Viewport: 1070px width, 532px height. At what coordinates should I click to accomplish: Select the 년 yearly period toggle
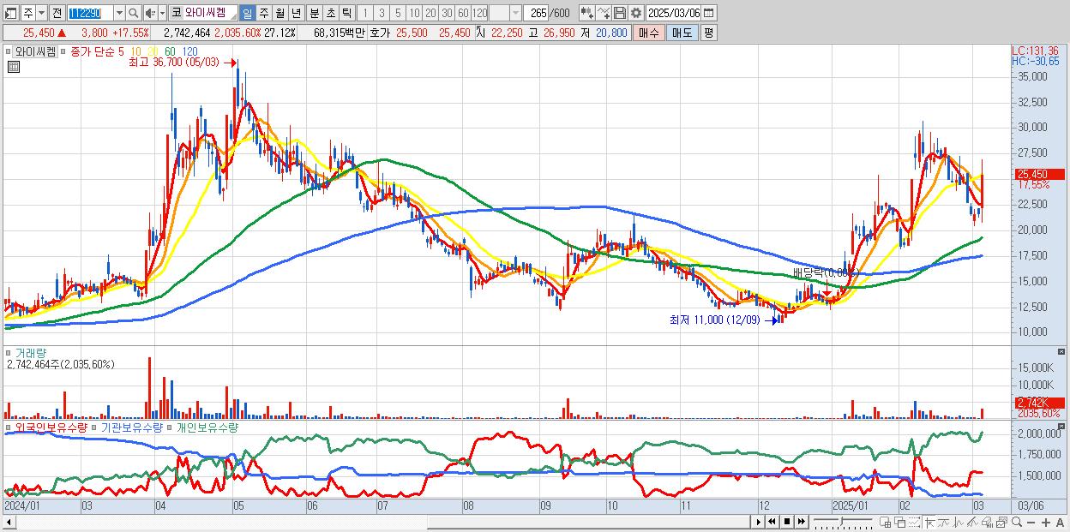click(x=296, y=13)
